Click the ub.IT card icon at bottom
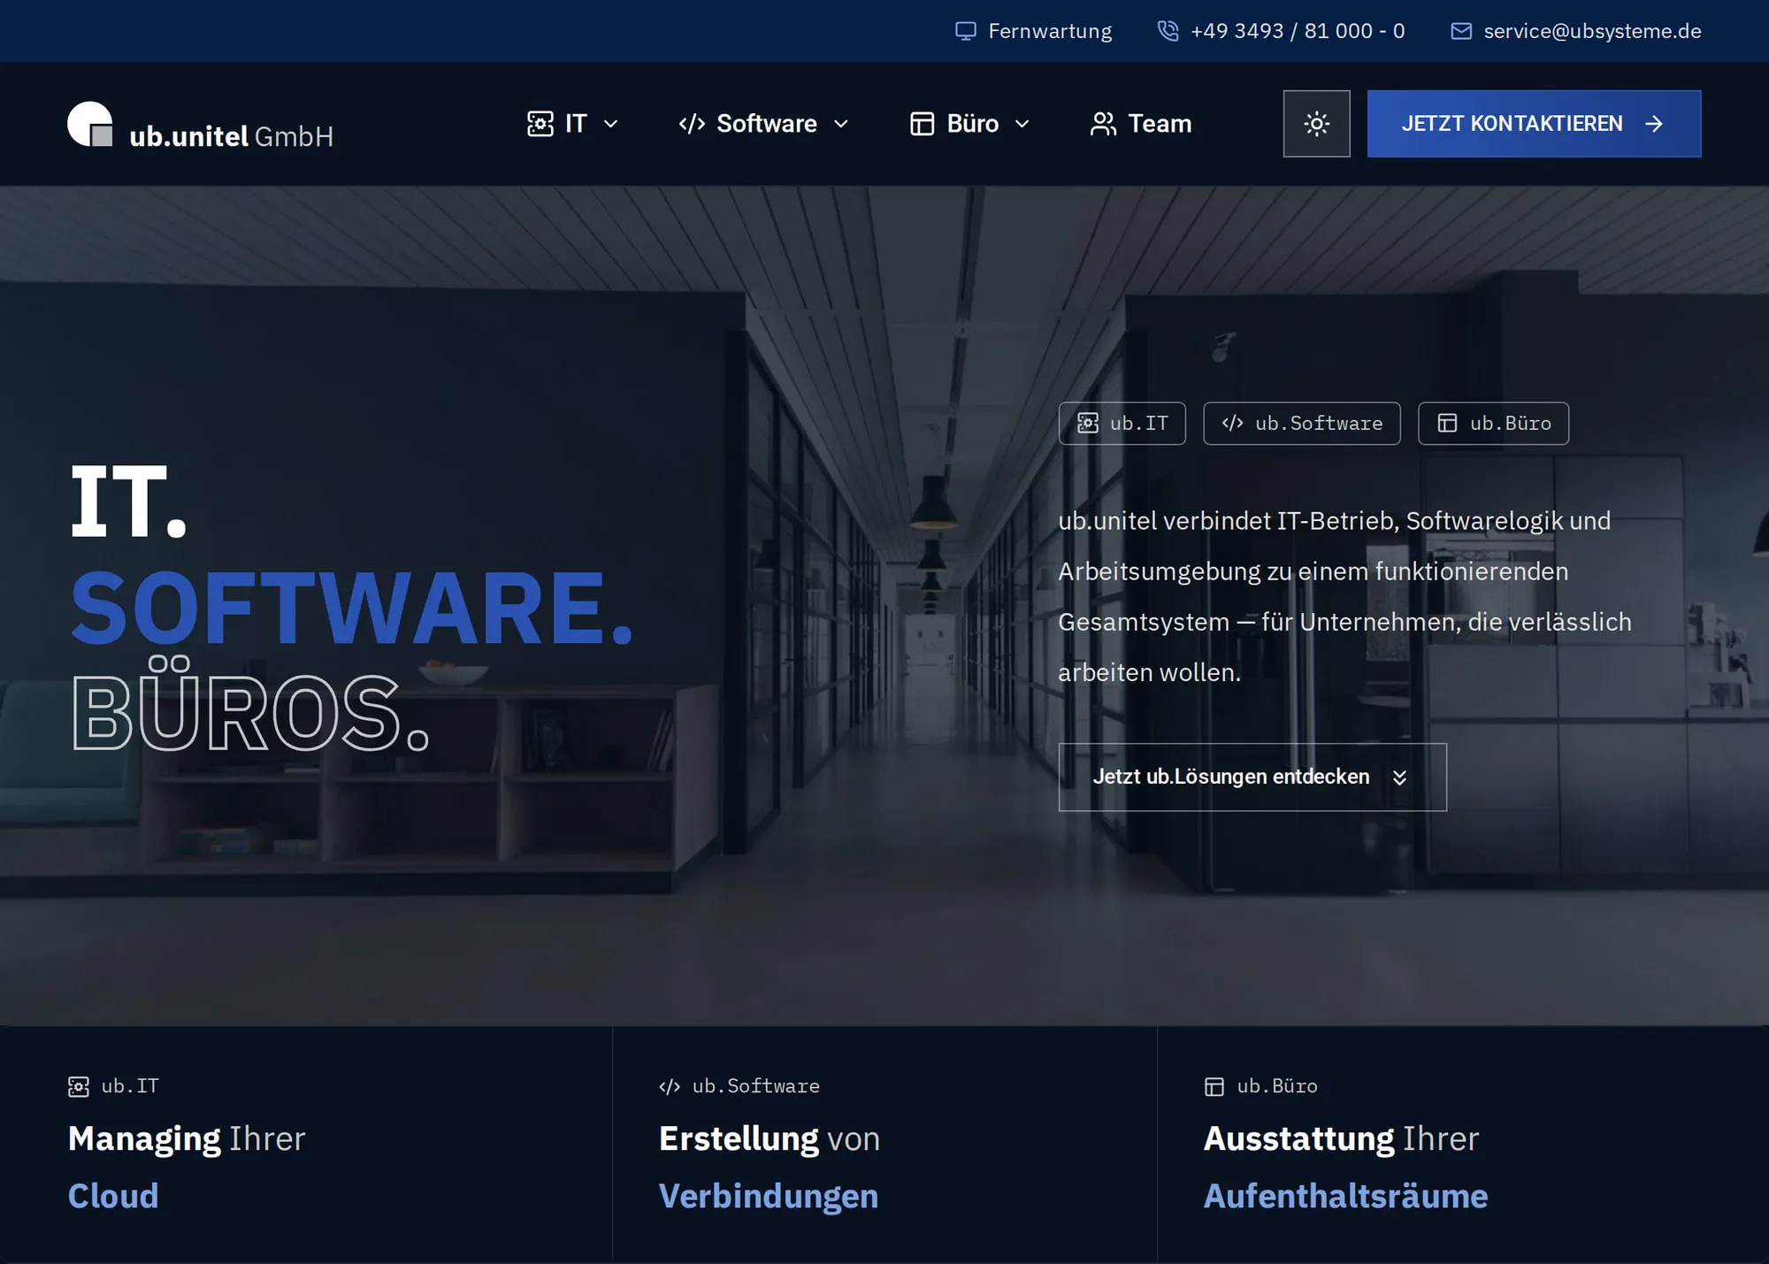Image resolution: width=1769 pixels, height=1264 pixels. tap(79, 1086)
